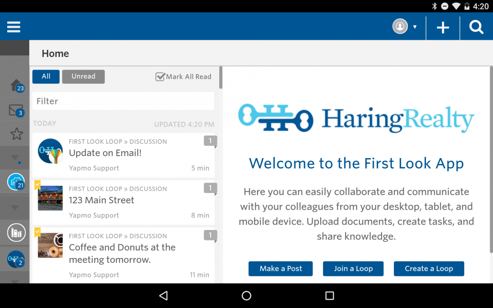This screenshot has width=493, height=308.
Task: Click the Make a Post button
Action: coord(280,269)
